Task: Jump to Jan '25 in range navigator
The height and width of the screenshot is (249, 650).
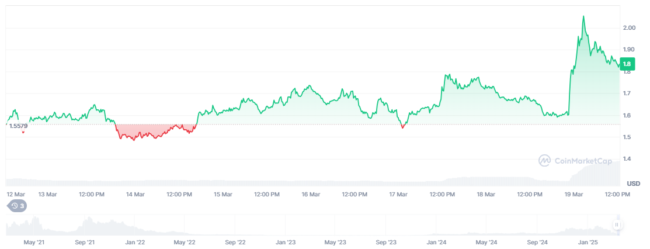Action: click(x=588, y=241)
